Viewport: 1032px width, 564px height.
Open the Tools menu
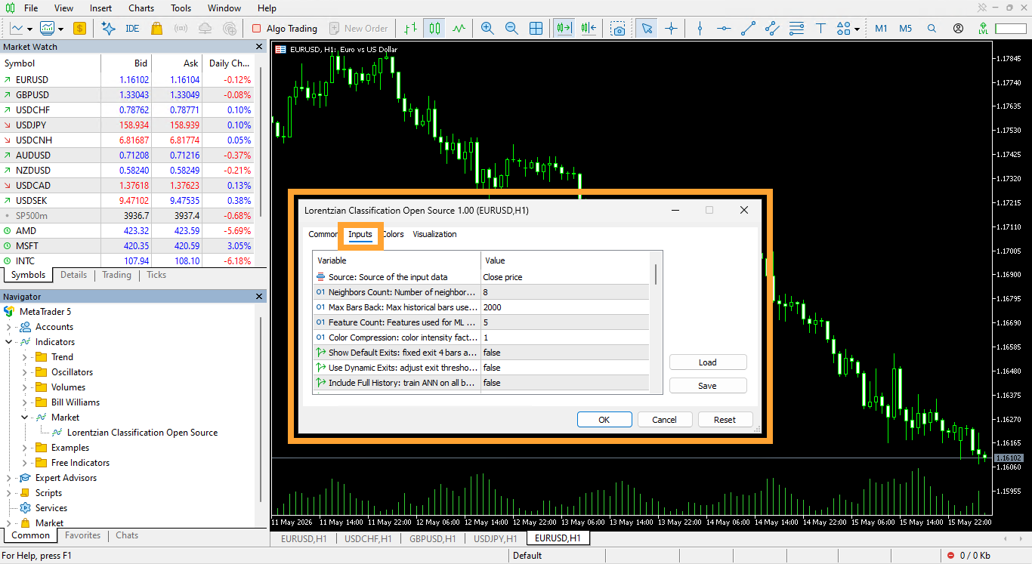pos(181,8)
